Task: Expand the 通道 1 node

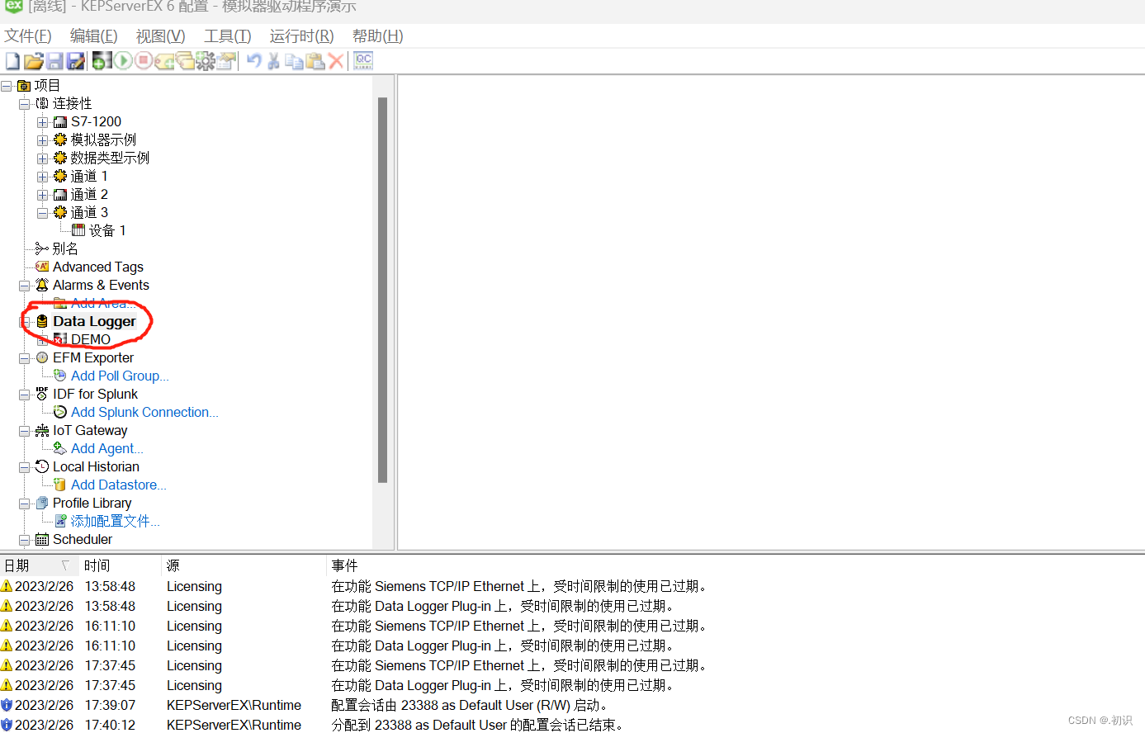Action: (x=43, y=177)
